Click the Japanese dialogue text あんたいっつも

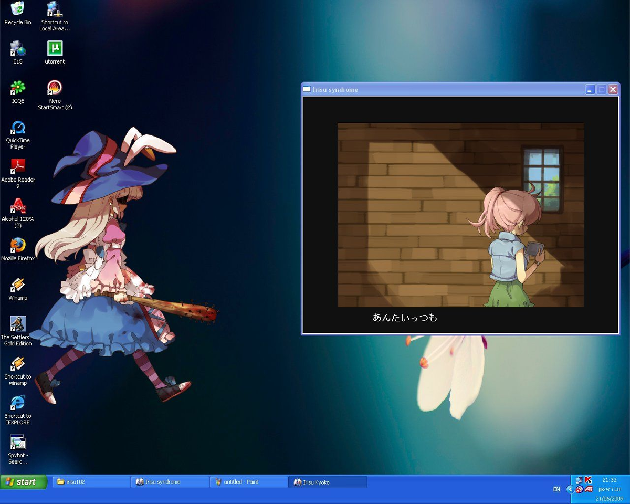405,318
